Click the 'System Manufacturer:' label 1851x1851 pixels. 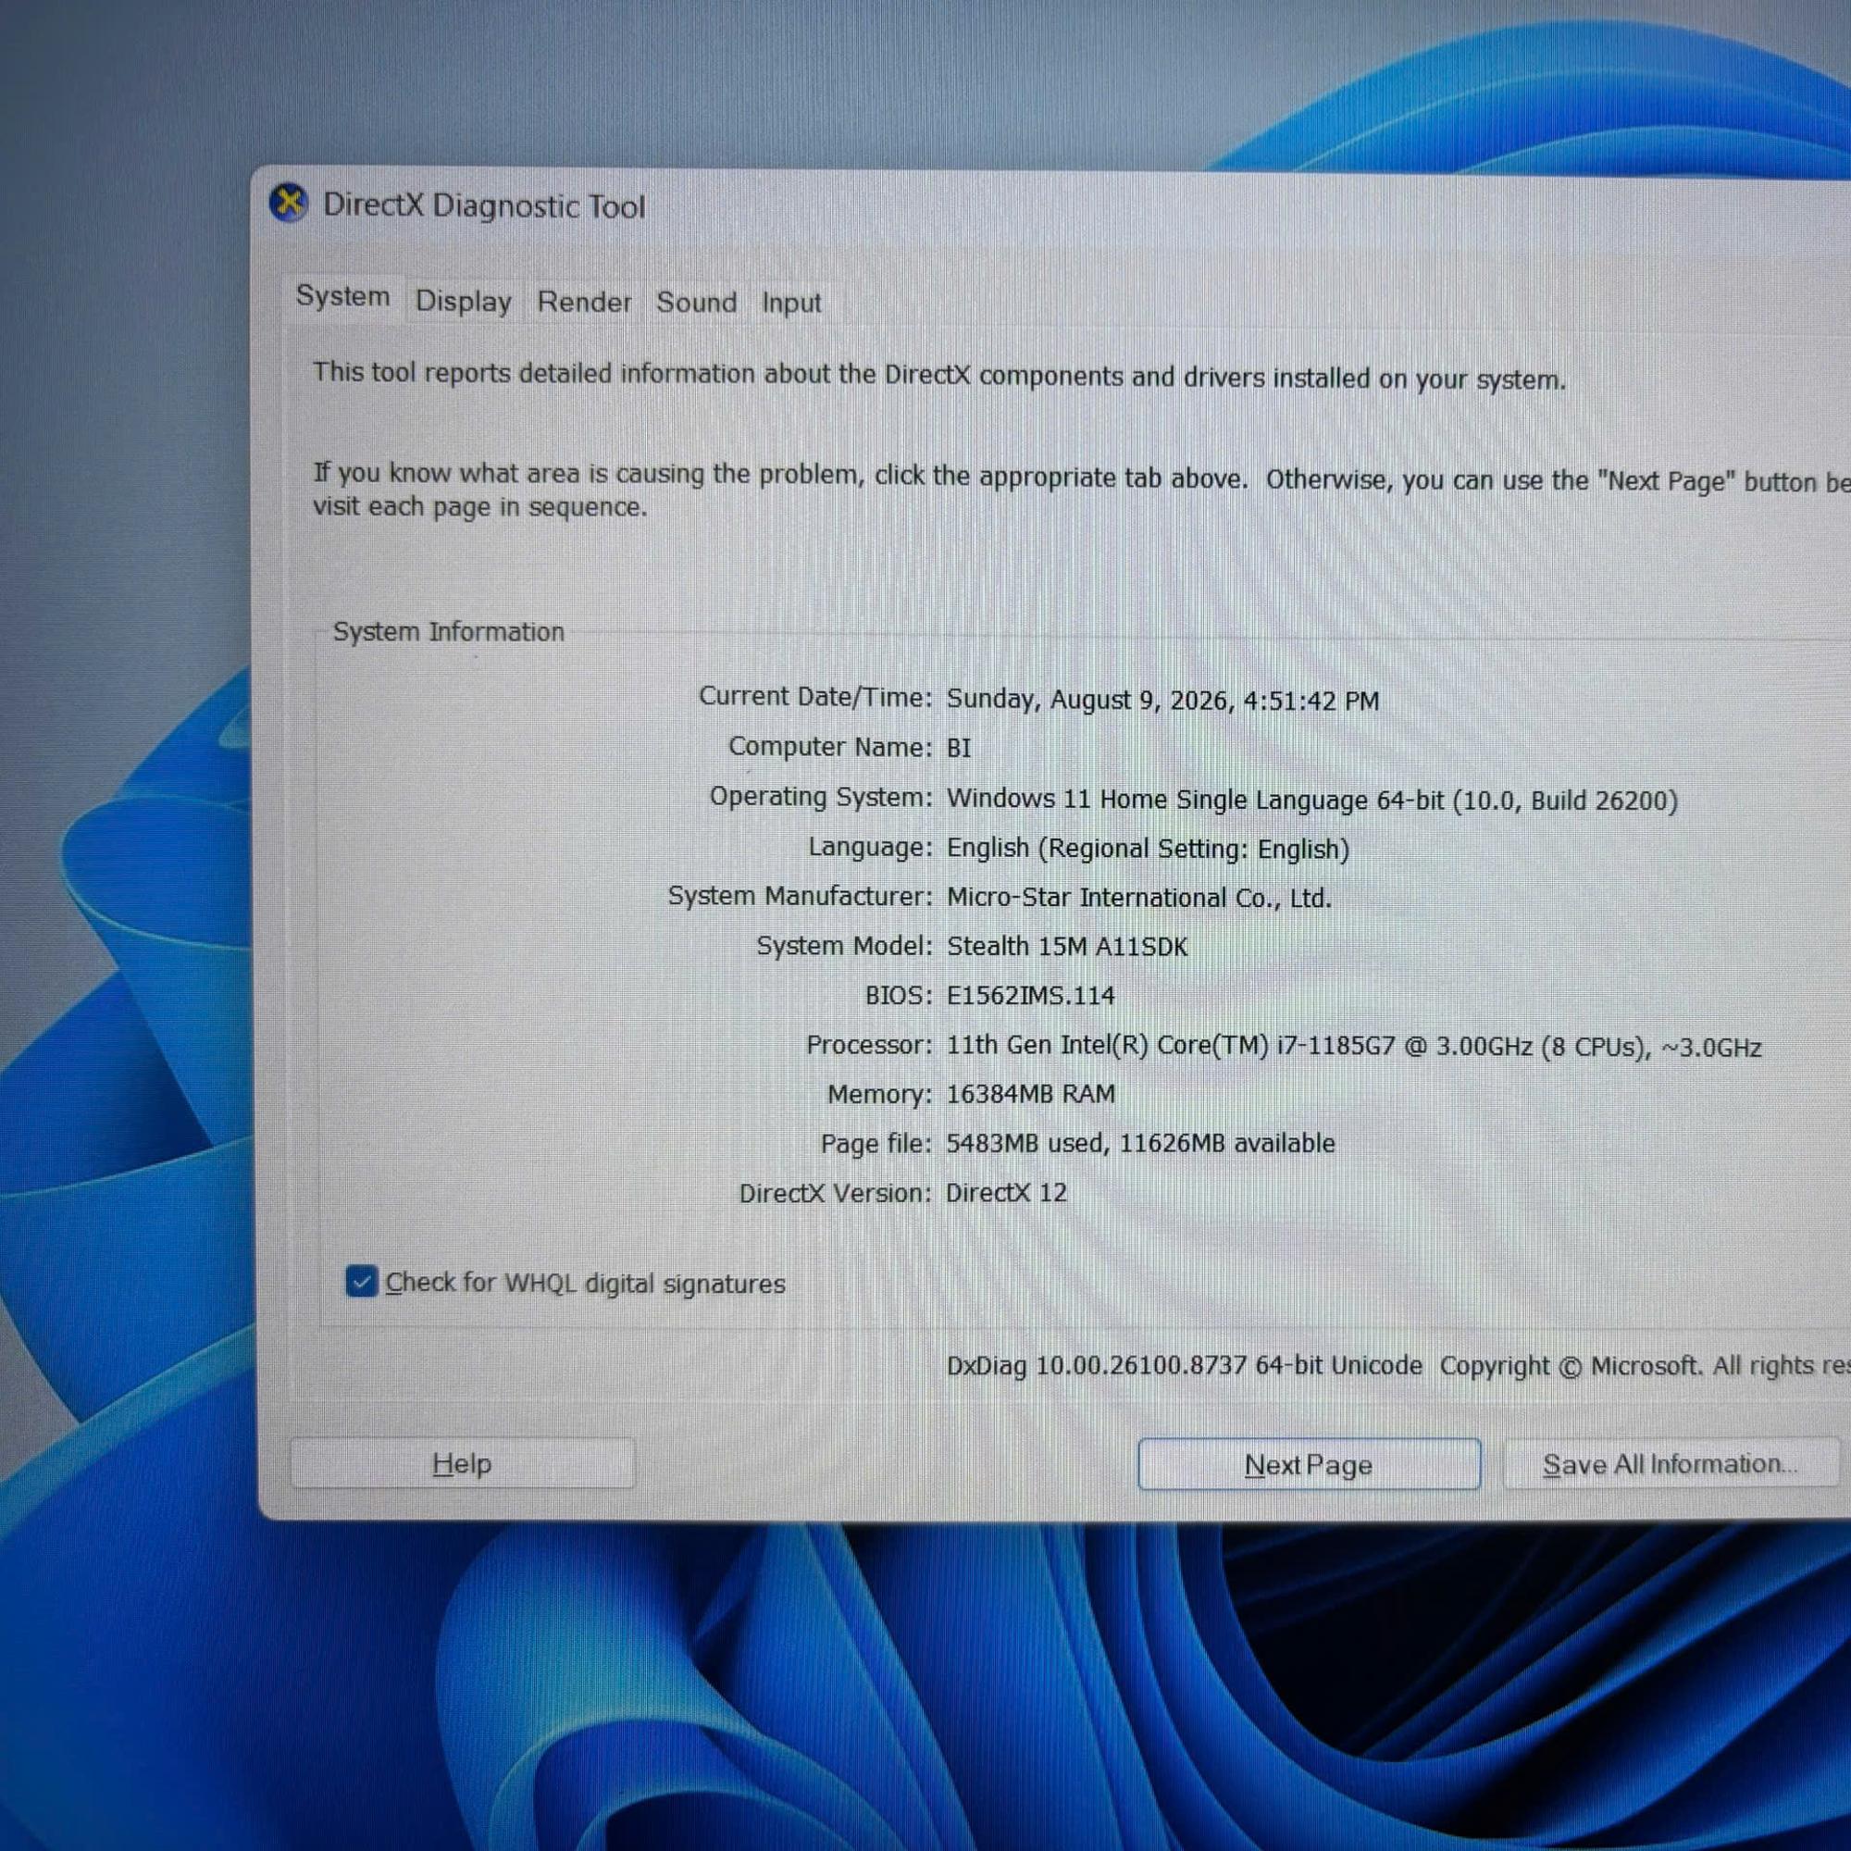point(800,896)
